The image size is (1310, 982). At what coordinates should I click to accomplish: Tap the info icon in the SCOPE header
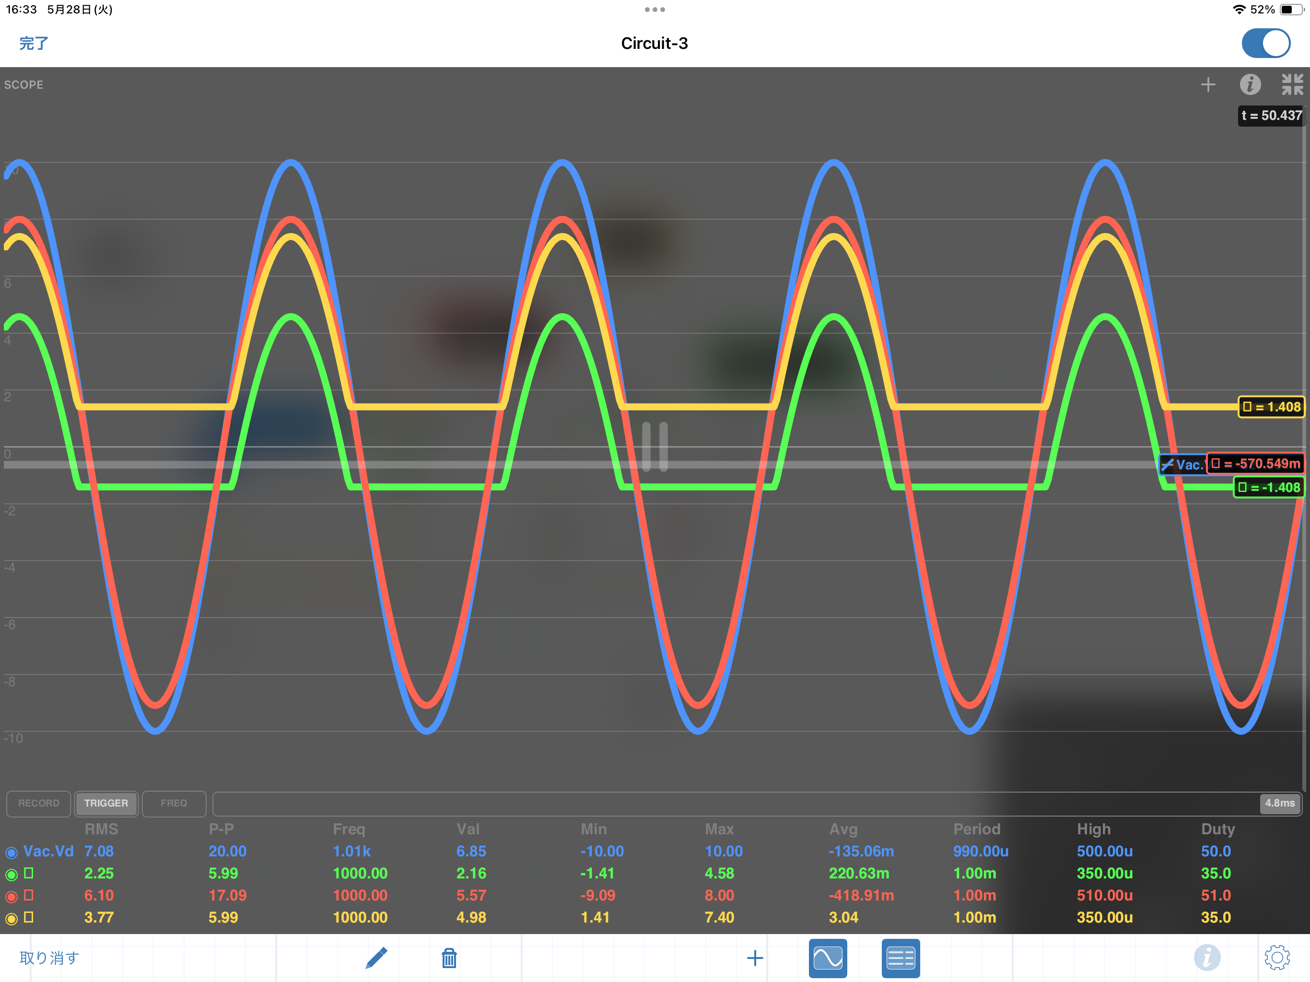(x=1251, y=85)
